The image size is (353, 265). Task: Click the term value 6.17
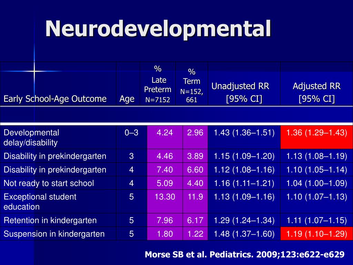tap(195, 220)
